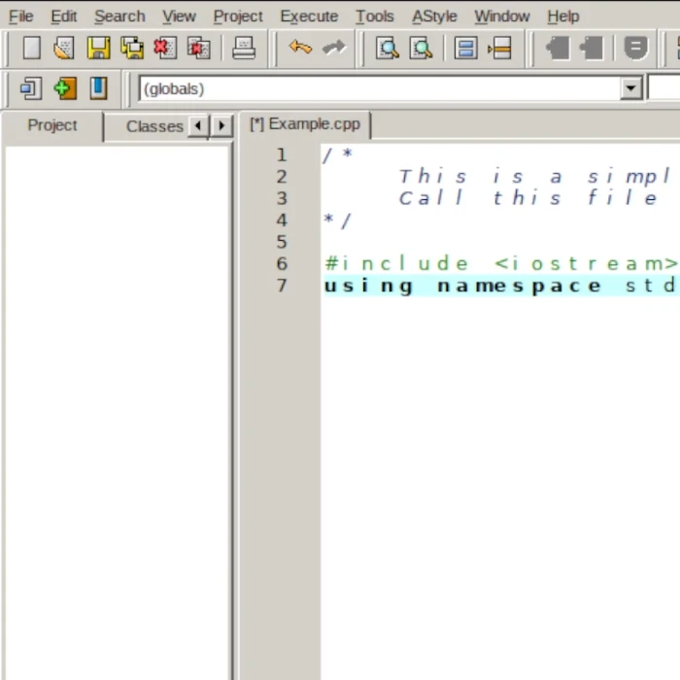Click the green plus Add to project icon
Screen dimensions: 680x680
(x=65, y=88)
